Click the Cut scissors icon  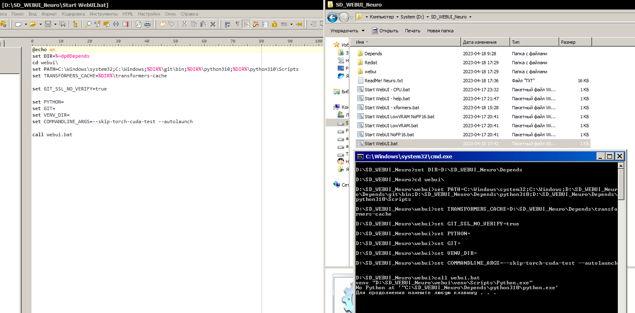point(184,25)
